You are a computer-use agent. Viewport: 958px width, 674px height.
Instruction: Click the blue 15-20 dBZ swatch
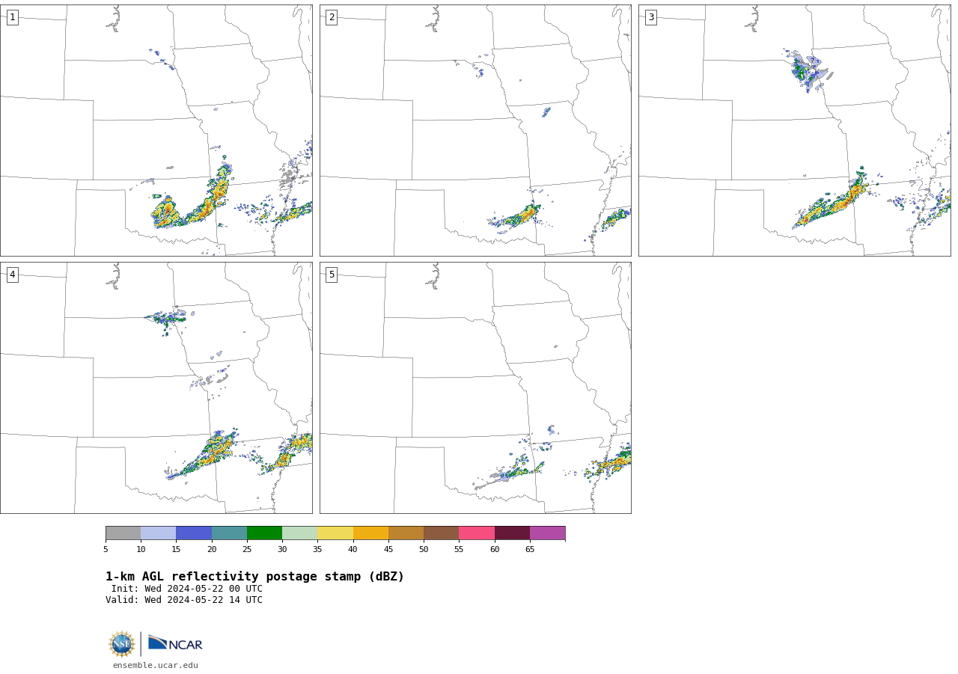click(x=194, y=533)
